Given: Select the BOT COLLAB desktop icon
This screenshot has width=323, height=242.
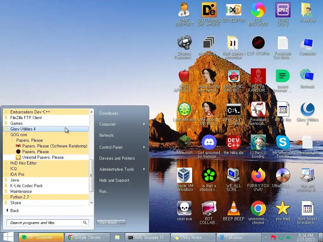Looking at the screenshot, I should (x=209, y=213).
